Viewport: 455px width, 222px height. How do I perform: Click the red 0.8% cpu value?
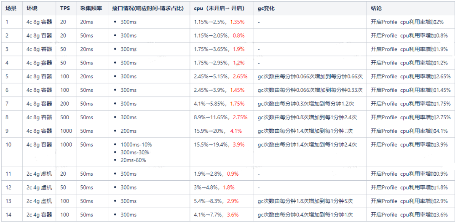238,36
